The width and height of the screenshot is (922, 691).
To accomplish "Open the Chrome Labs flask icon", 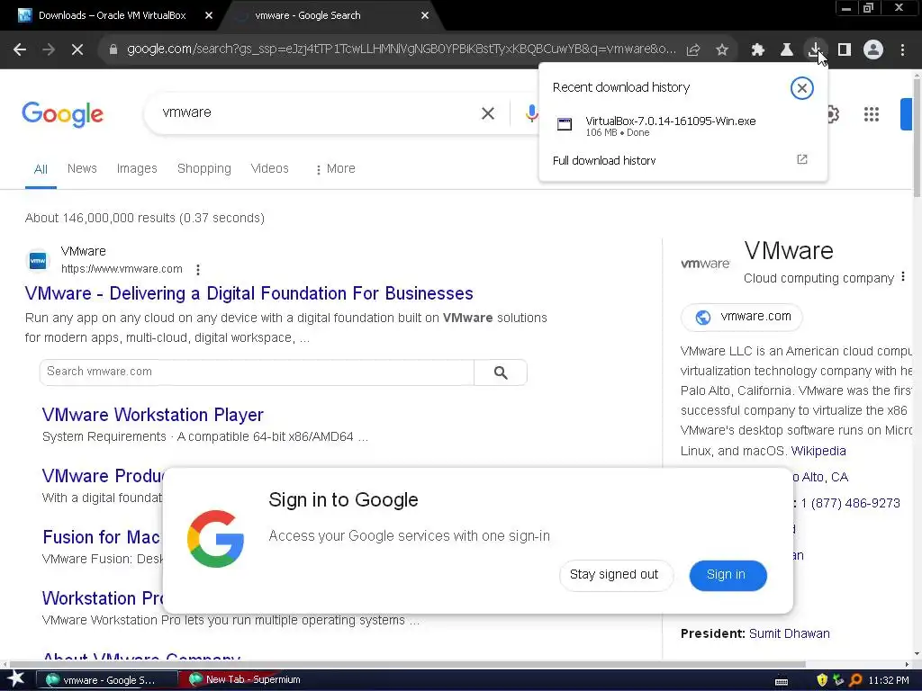I will coord(787,50).
